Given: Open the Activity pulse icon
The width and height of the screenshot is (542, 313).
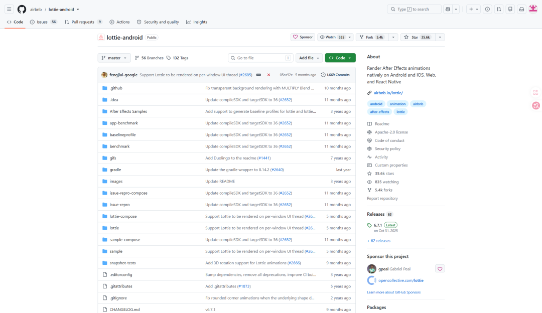Looking at the screenshot, I should click(x=369, y=157).
